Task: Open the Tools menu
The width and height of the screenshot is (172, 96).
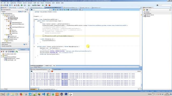Action: 53,3
